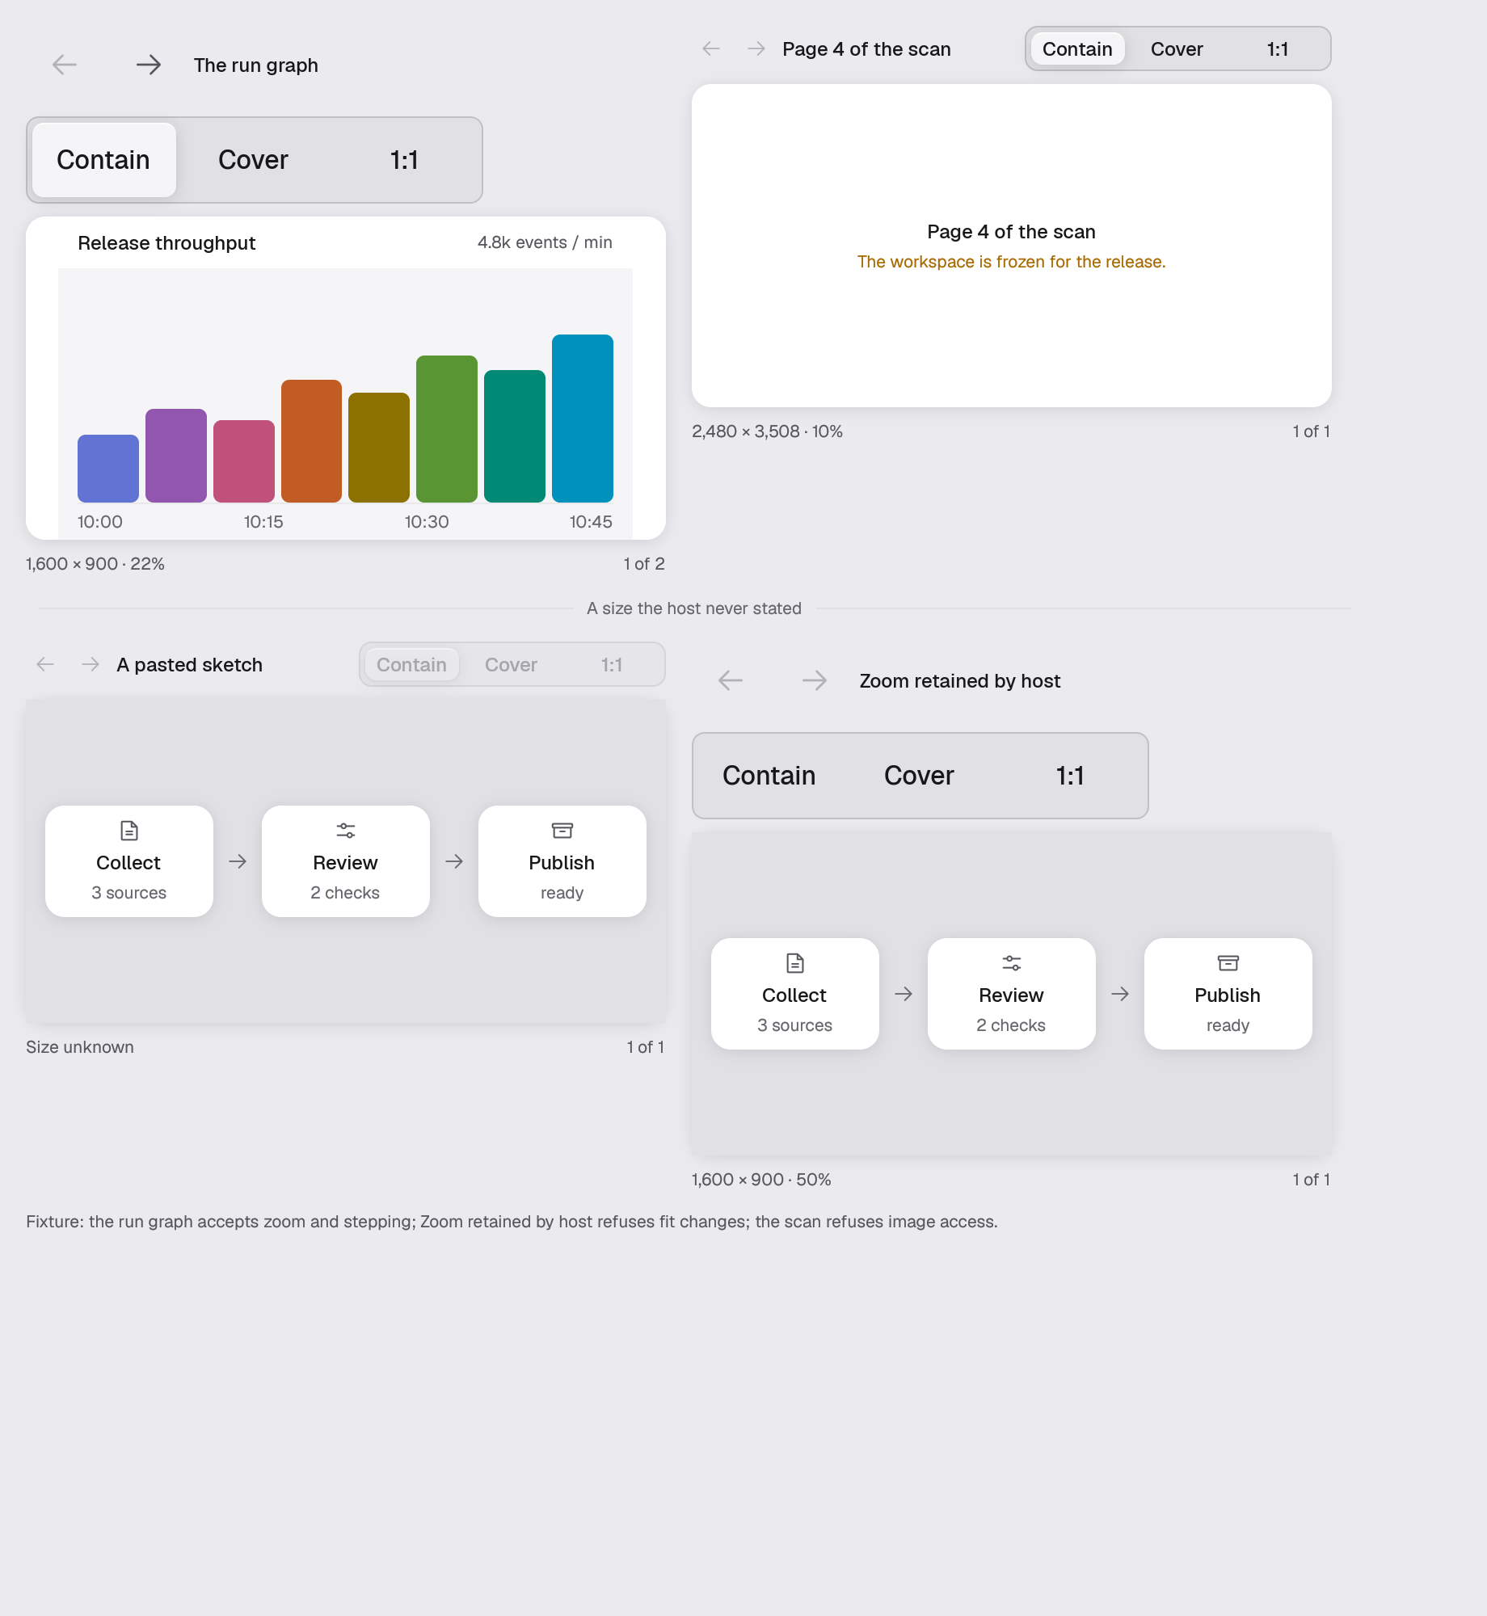Screen dimensions: 1487x1616
Task: Go to next image in The run graph
Action: click(x=149, y=65)
